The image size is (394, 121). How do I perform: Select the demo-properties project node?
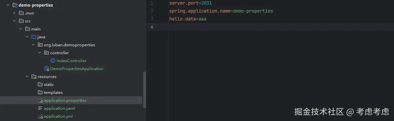click(36, 5)
